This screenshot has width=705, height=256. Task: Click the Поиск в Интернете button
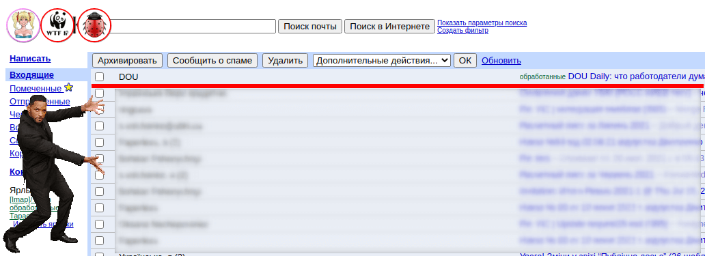(390, 26)
